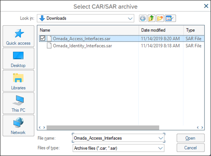Viewport: 211px width, 156px height.
Task: Open Network location in sidebar
Action: (x=18, y=125)
